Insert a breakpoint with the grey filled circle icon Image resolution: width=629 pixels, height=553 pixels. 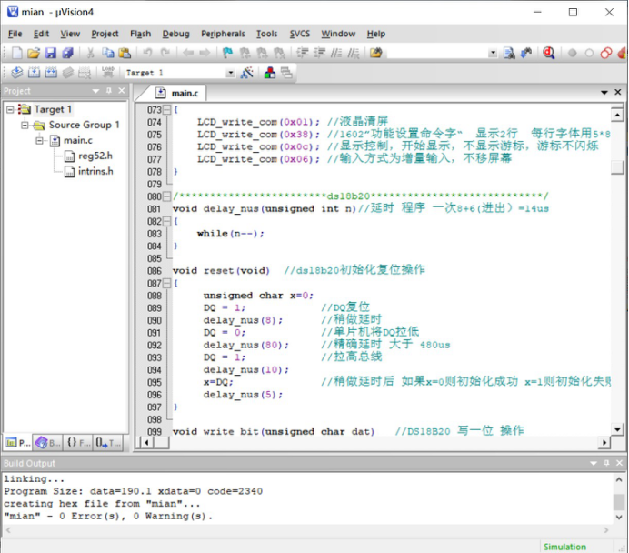pos(573,53)
